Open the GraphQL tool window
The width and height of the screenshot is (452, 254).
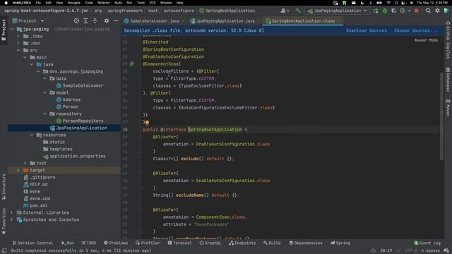click(210, 243)
